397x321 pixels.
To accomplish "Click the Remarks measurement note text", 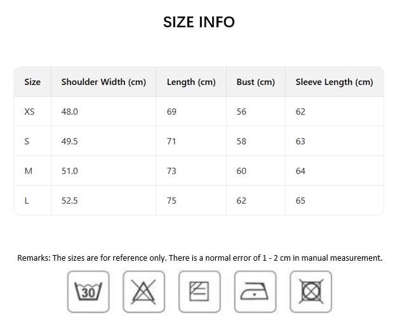I will (x=199, y=258).
